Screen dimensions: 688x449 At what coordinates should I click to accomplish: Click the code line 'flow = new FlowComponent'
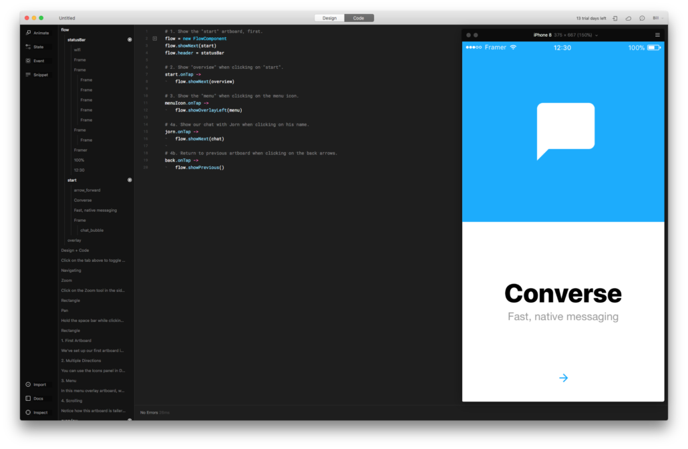pyautogui.click(x=196, y=39)
